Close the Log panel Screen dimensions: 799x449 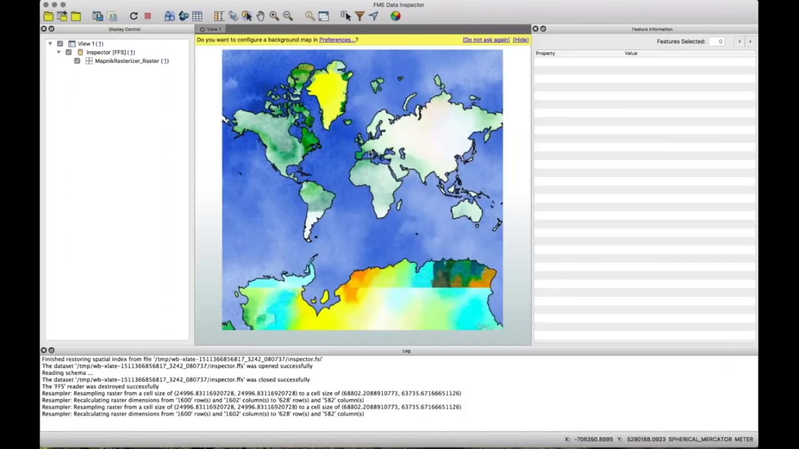[44, 350]
